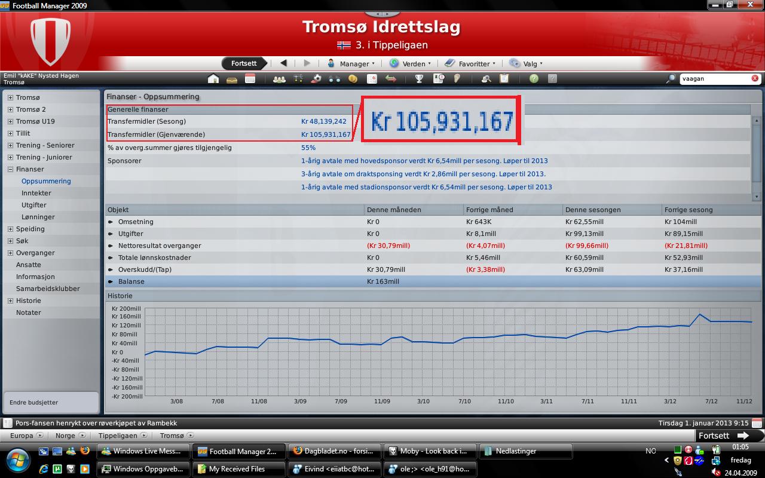Screen dimensions: 765x478
Task: Open the player search magnifier icon
Action: [x=486, y=78]
